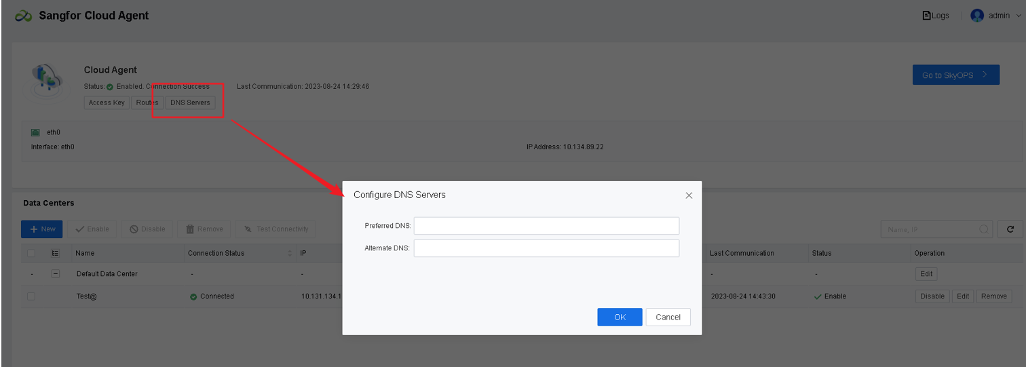Open the Access Key tab
The width and height of the screenshot is (1026, 367).
pyautogui.click(x=107, y=102)
